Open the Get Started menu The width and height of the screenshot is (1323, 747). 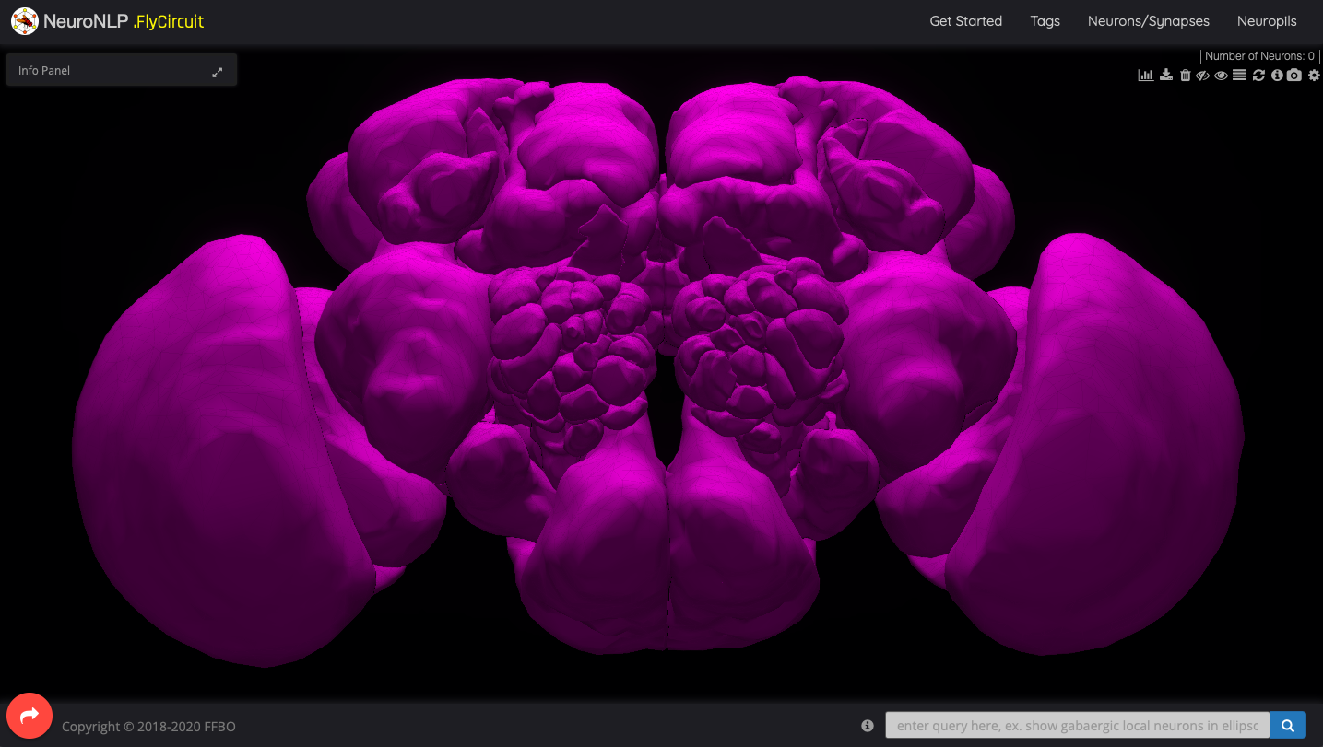(x=965, y=21)
